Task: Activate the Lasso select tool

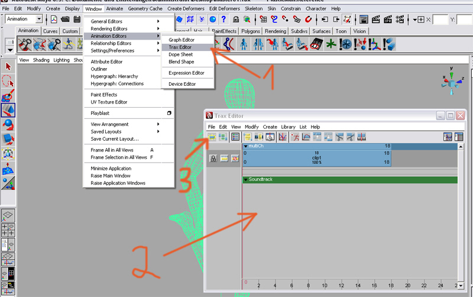Action: tap(8, 81)
